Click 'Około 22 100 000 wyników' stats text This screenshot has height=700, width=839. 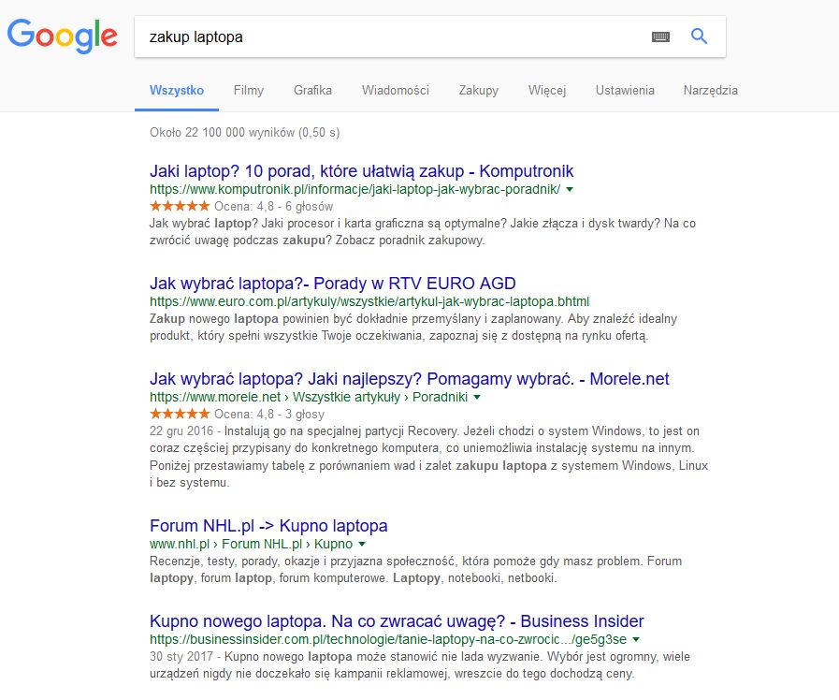pos(244,132)
